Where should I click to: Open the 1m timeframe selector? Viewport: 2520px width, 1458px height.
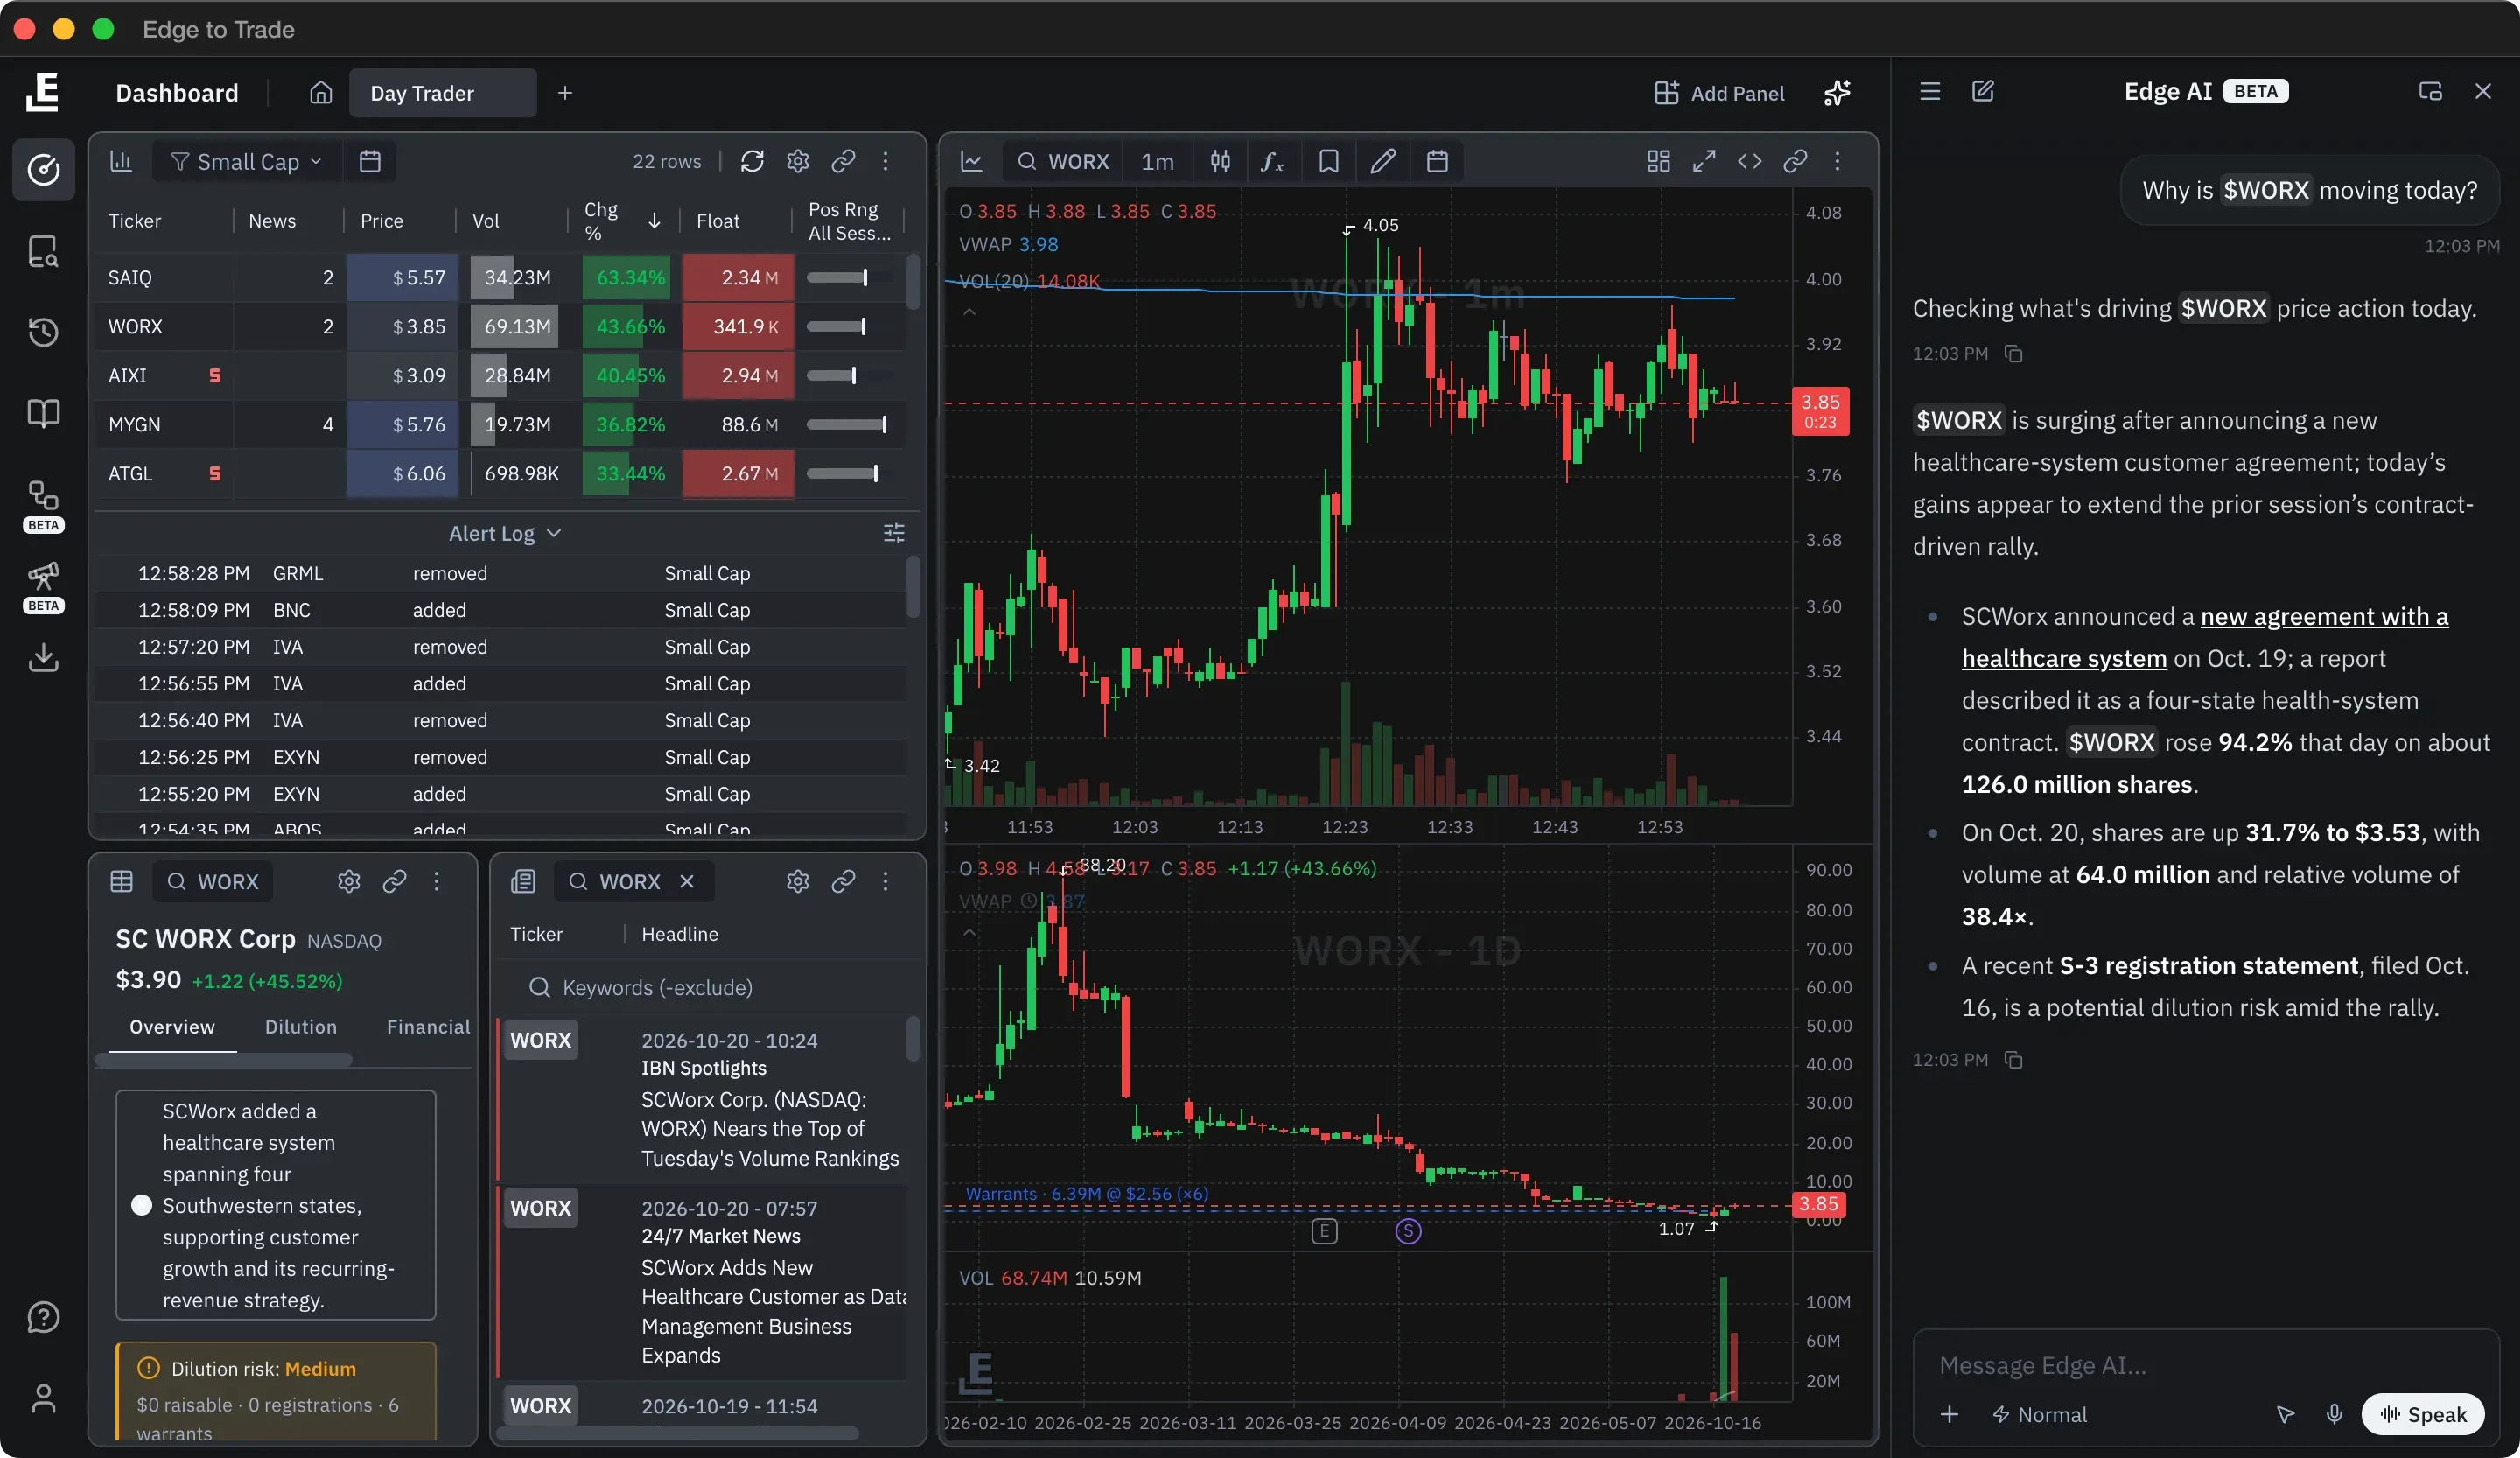click(x=1157, y=161)
